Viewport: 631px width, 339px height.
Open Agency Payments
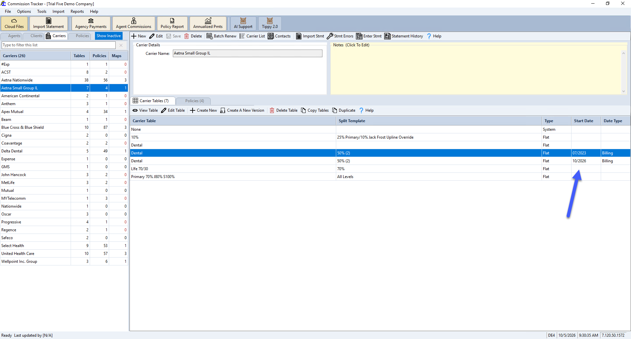[x=91, y=23]
